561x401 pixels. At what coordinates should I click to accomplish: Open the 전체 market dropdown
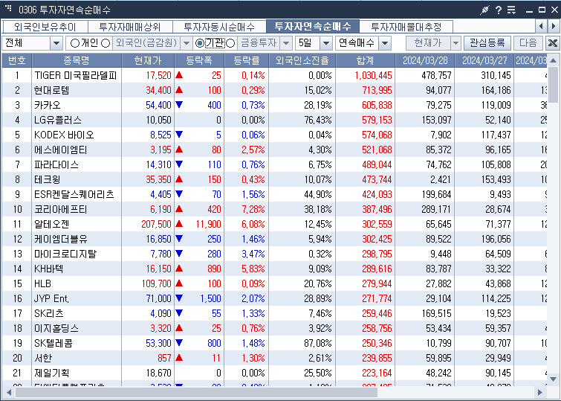point(56,43)
